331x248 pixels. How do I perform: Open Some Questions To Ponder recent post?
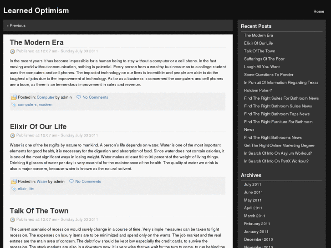click(269, 75)
